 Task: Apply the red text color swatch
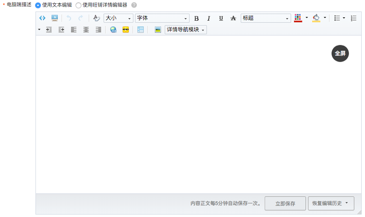(298, 18)
